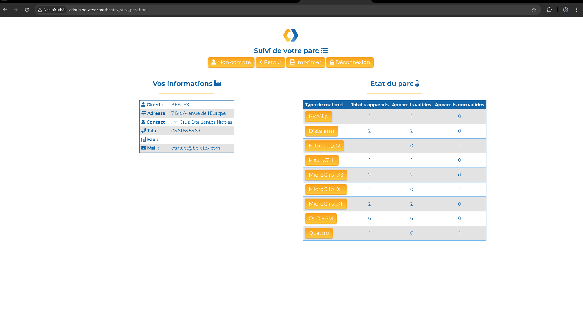583x314 pixels.
Task: Click the client name BEATEX
Action: [x=180, y=104]
